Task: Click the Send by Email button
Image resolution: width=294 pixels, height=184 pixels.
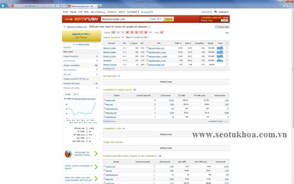Action: pyautogui.click(x=222, y=27)
